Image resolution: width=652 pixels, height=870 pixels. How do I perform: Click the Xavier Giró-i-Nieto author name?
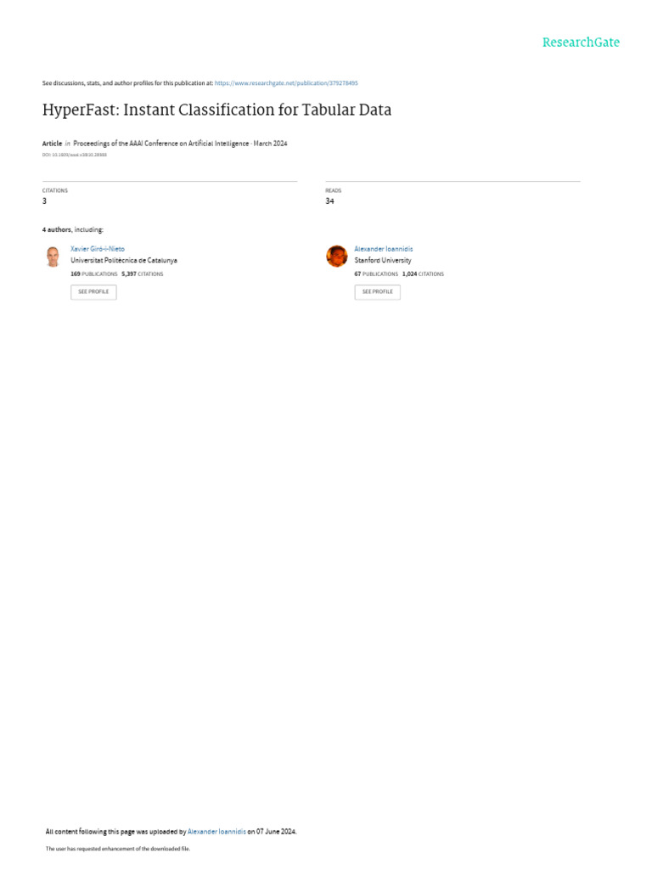98,249
